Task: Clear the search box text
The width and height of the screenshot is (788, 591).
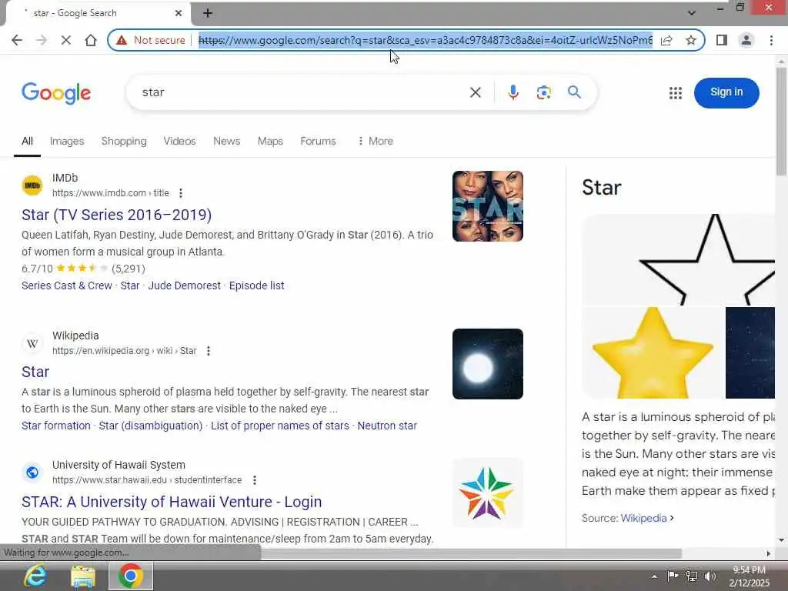Action: [476, 92]
